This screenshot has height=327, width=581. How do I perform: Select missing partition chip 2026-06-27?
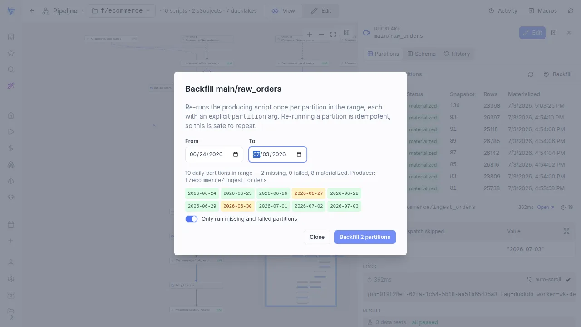[x=309, y=193]
